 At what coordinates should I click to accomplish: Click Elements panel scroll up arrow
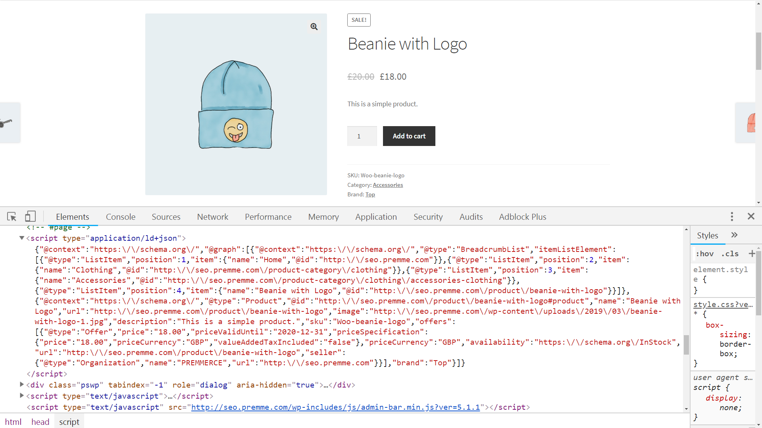click(686, 229)
